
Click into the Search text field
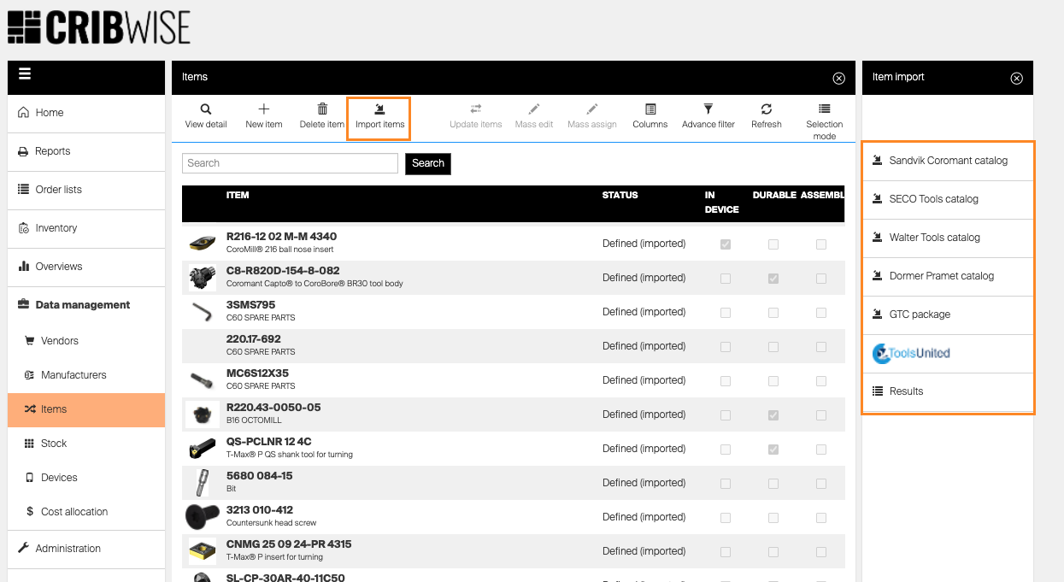click(290, 163)
